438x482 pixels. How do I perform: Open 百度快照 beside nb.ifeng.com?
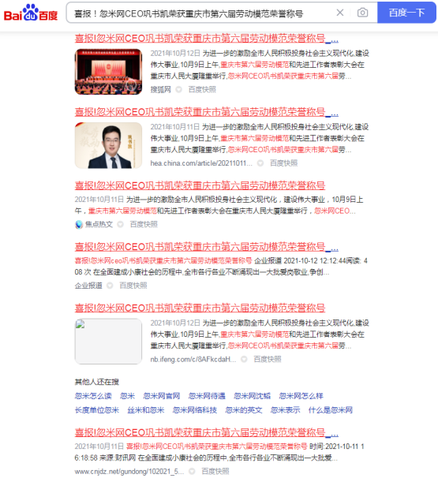(x=268, y=360)
